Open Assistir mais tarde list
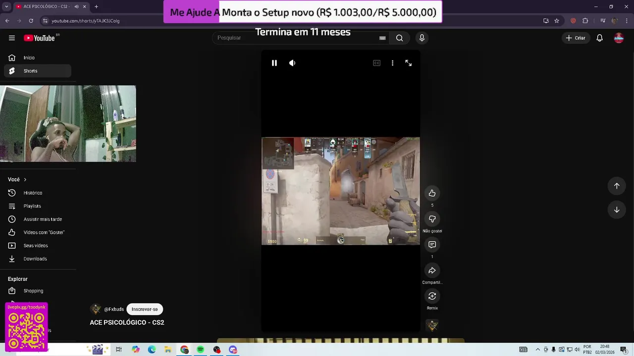Screen dimensions: 634x356 [x=38, y=219]
